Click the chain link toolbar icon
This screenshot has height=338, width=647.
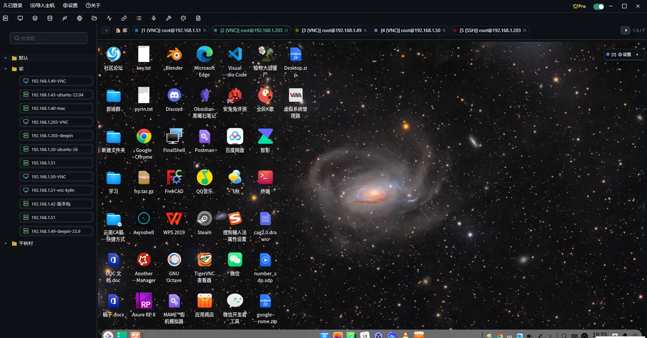[x=124, y=18]
